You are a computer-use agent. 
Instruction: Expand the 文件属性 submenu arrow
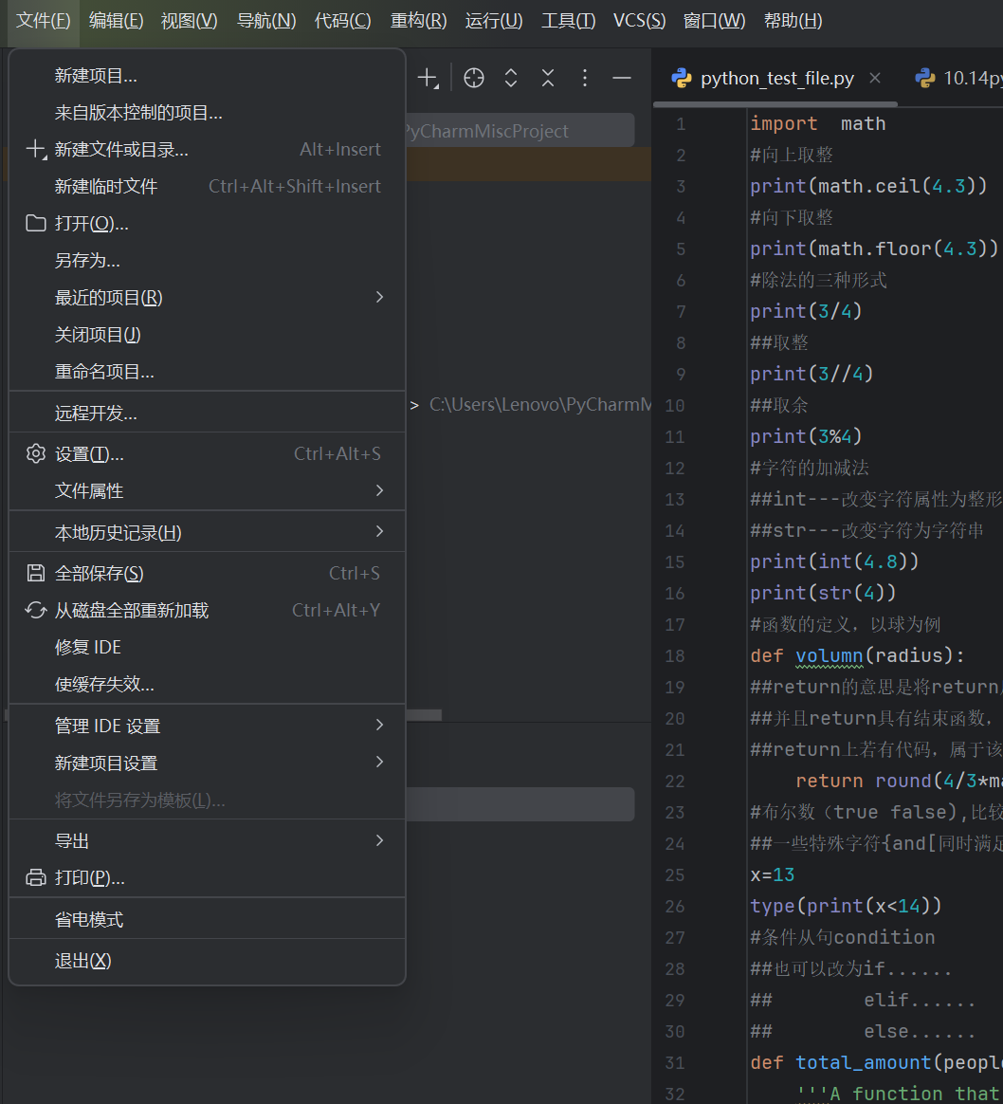click(x=379, y=490)
